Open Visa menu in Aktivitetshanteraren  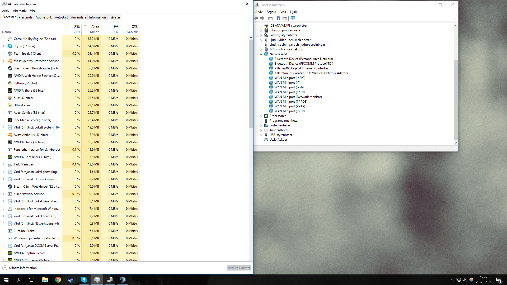click(33, 11)
